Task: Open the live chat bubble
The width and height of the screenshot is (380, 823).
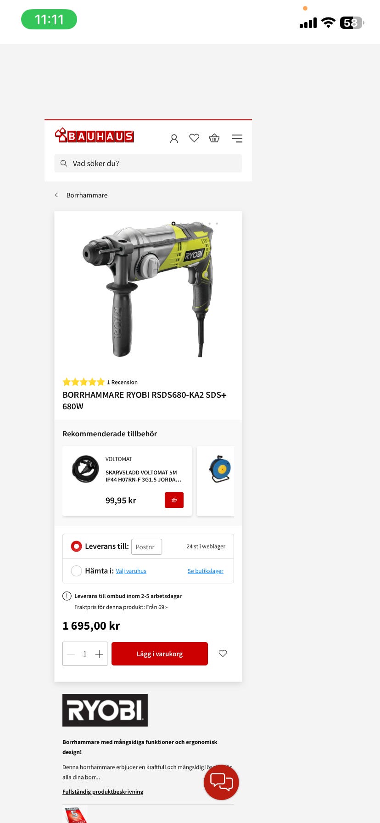Action: (x=221, y=782)
